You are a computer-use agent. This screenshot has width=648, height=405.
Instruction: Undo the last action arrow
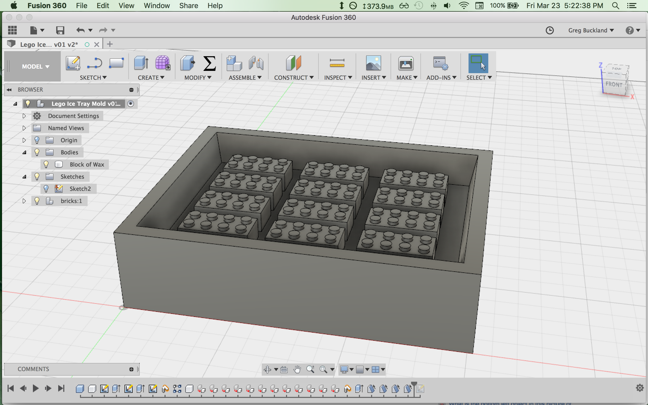80,30
